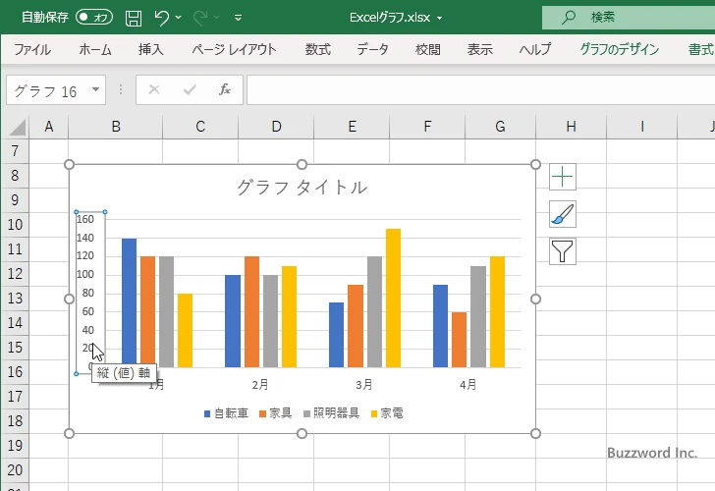Image resolution: width=715 pixels, height=491 pixels.
Task: Click the Select All corner triangle
Action: click(x=18, y=128)
